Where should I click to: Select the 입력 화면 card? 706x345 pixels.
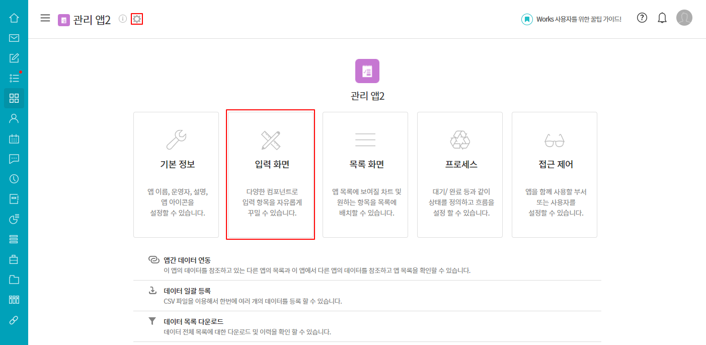(271, 174)
